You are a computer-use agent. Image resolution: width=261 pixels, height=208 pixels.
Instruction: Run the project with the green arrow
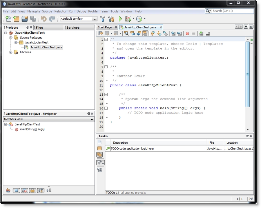(120, 19)
